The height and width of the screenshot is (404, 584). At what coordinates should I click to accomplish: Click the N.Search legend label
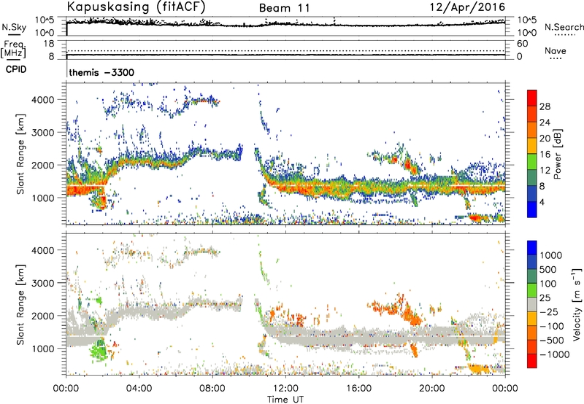(564, 27)
